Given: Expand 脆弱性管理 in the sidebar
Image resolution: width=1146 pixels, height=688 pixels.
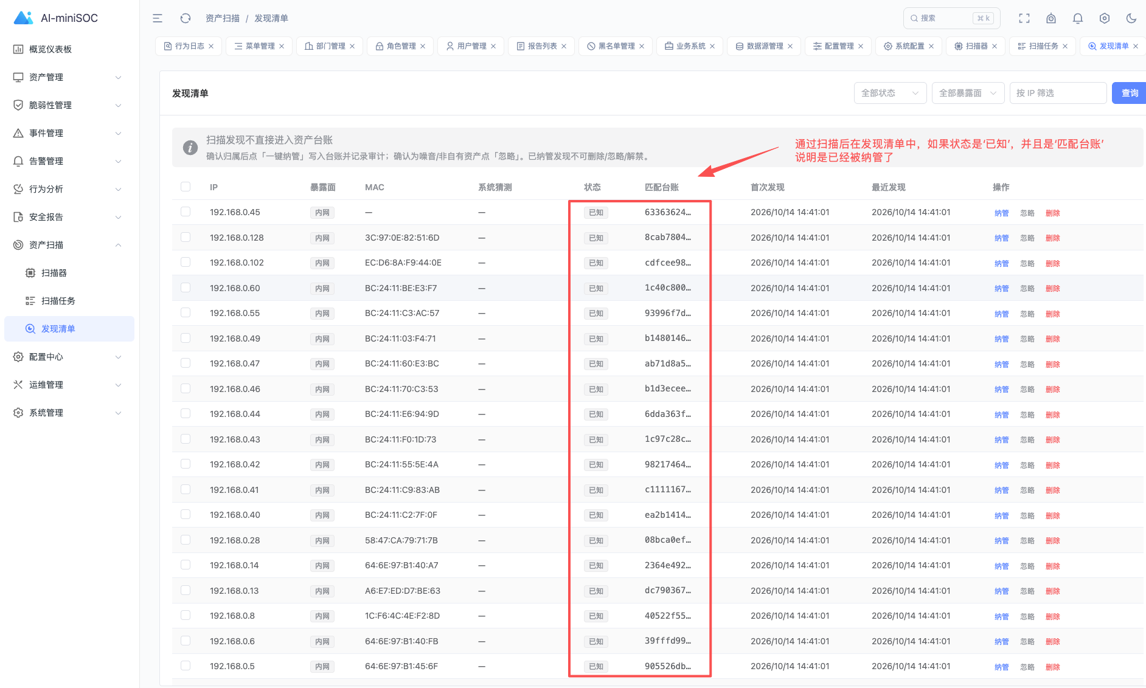Looking at the screenshot, I should pyautogui.click(x=69, y=105).
